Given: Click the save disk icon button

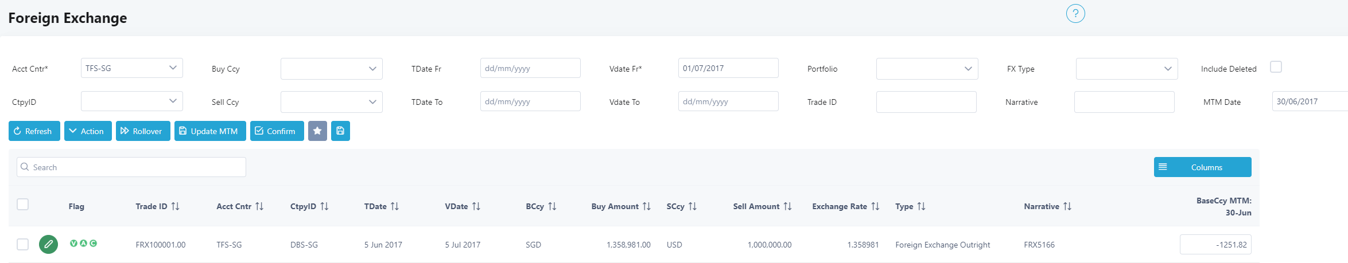Looking at the screenshot, I should [340, 131].
